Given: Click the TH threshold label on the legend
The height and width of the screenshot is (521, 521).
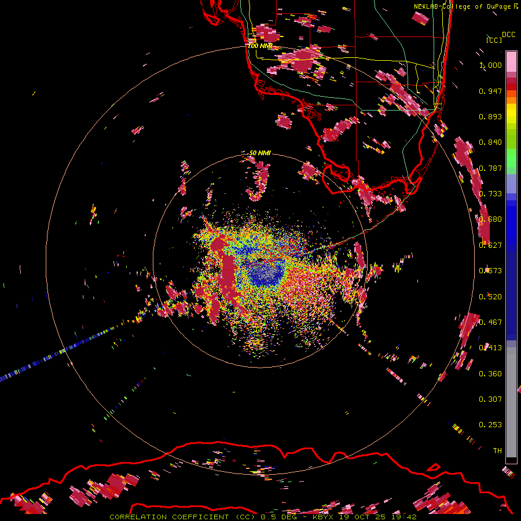Looking at the screenshot, I should 497,451.
